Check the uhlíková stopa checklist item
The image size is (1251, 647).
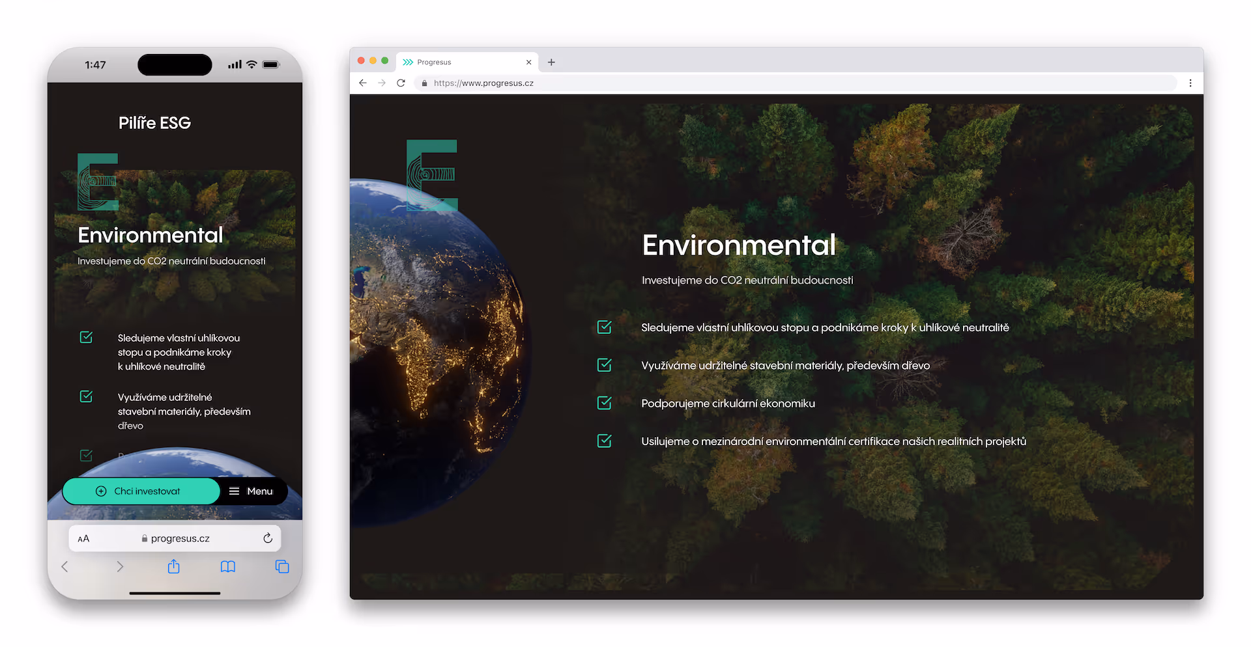coord(604,327)
